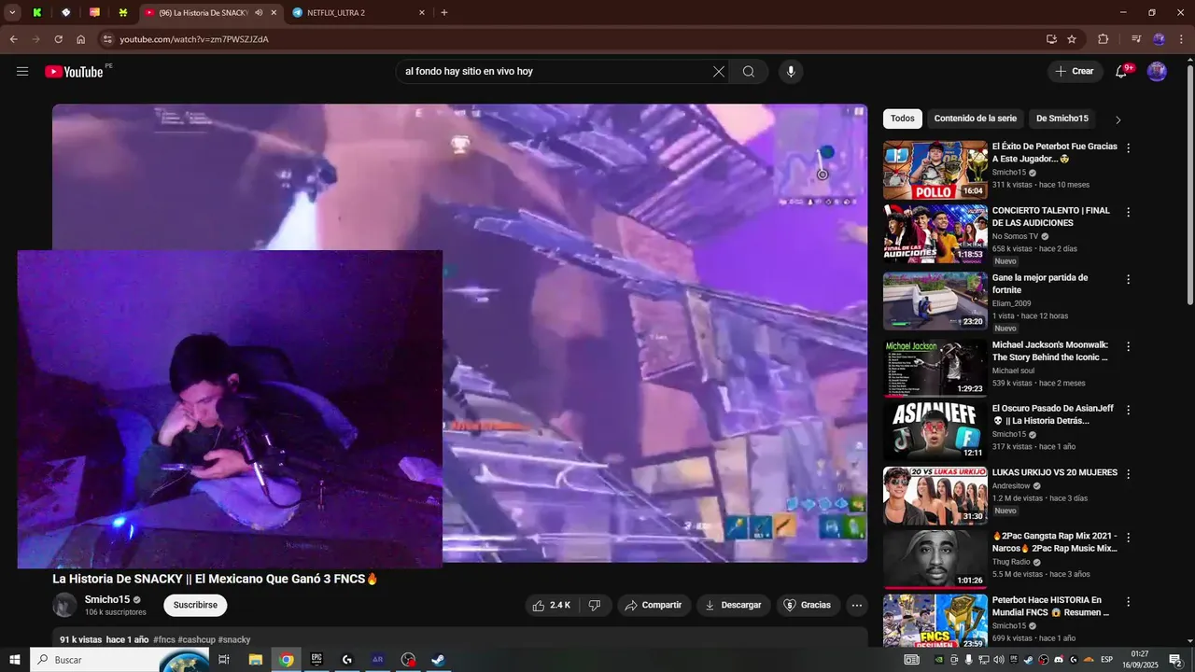
Task: Open Michael Jackson's Moonwalk video title
Action: [x=1050, y=351]
